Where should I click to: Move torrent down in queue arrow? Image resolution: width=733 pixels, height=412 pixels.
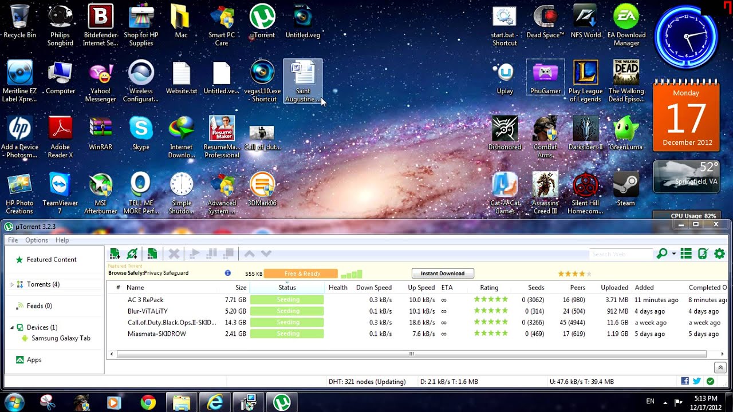[266, 253]
